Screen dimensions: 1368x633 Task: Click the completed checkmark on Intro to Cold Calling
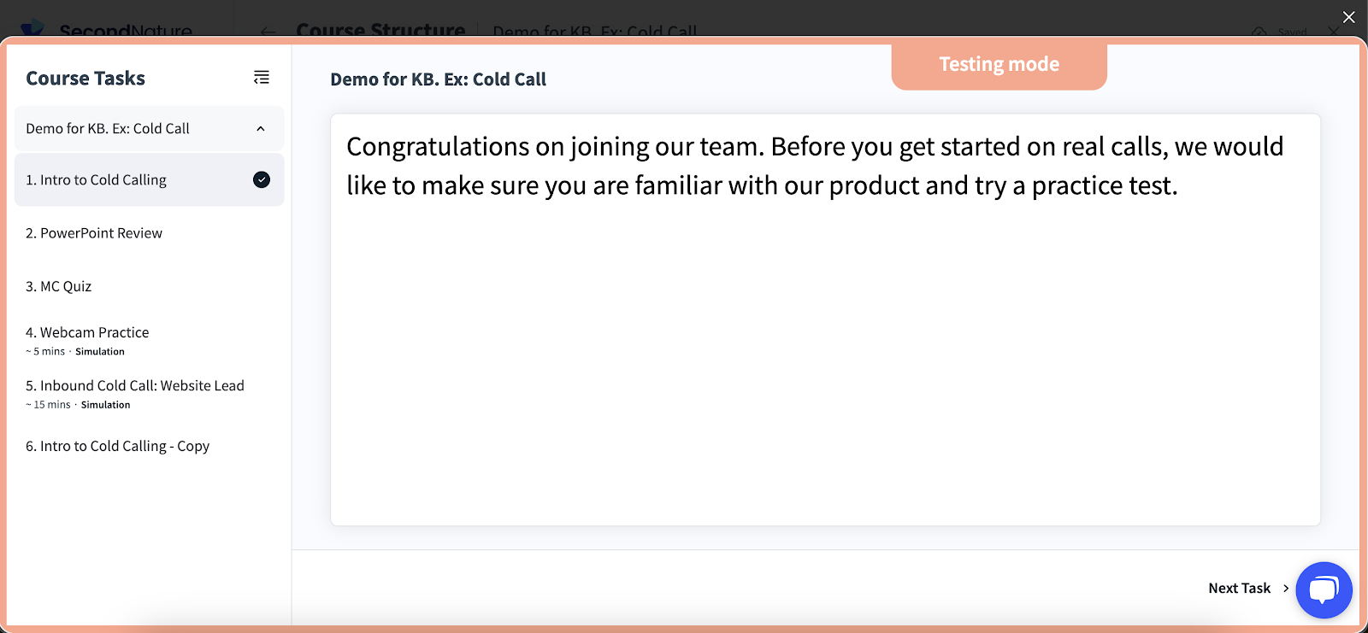click(x=262, y=179)
